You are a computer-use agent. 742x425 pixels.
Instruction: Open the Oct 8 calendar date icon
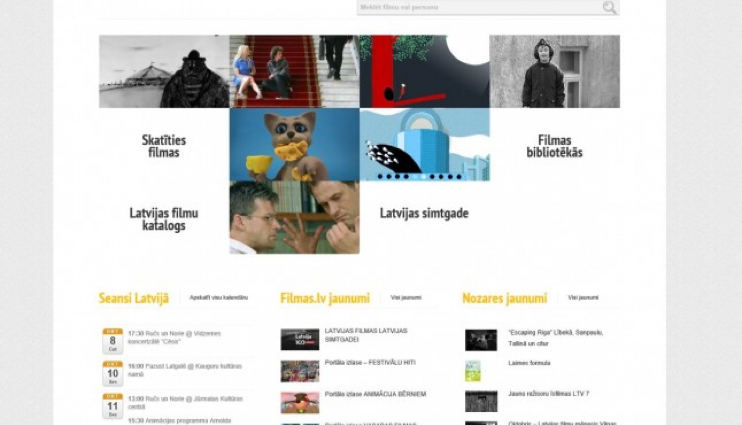[113, 340]
